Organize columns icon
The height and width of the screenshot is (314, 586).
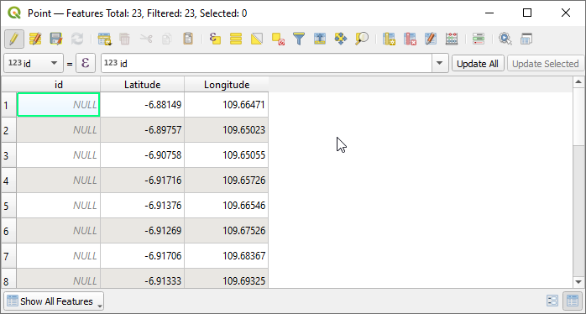tap(431, 39)
